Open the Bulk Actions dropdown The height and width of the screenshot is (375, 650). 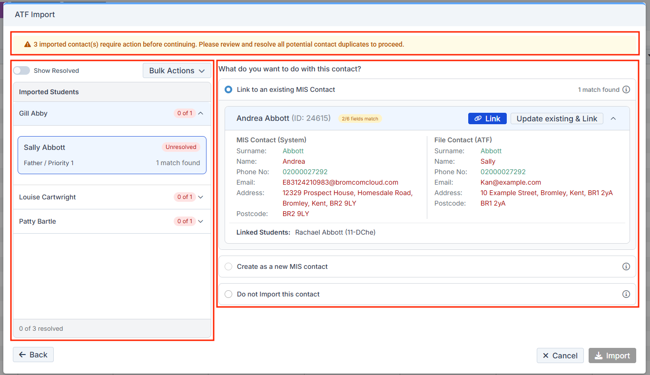(x=177, y=70)
